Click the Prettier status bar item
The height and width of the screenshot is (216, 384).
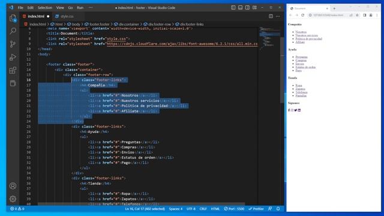(256, 209)
